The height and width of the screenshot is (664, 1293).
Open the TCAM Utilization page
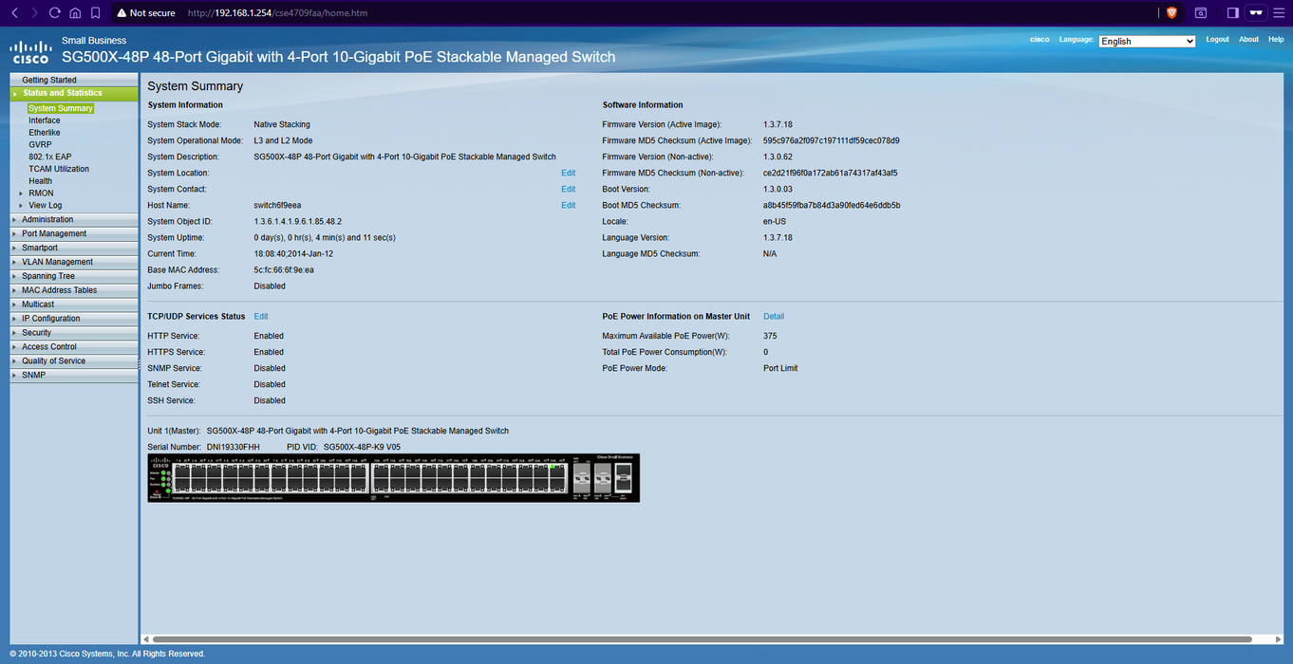(x=59, y=169)
